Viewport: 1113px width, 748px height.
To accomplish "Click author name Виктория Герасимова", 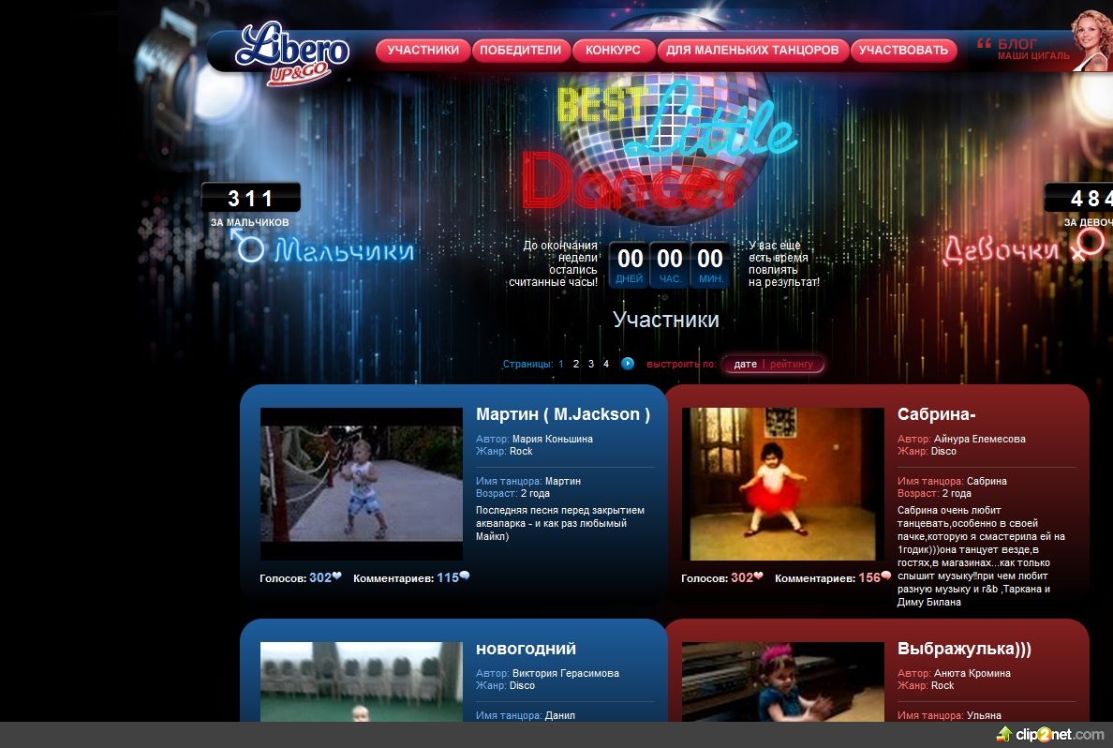I will click(566, 673).
